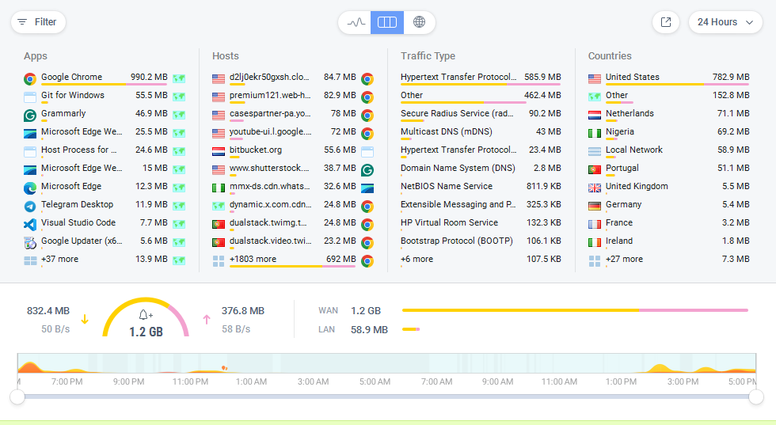
Task: Click the Ireland flag icon
Action: 595,242
